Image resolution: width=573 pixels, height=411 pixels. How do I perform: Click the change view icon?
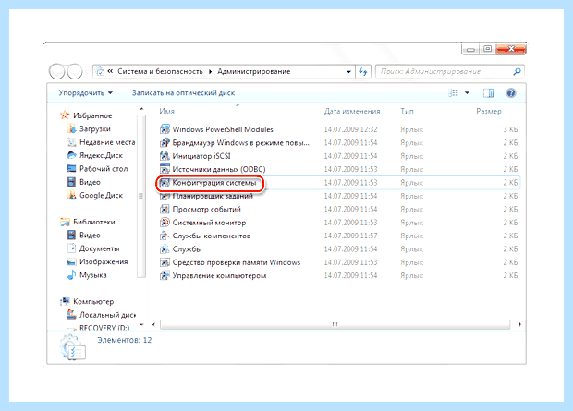click(x=453, y=93)
